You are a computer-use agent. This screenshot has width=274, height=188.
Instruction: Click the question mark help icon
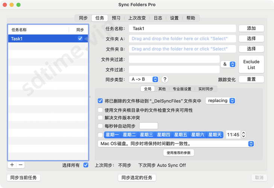pos(164,79)
